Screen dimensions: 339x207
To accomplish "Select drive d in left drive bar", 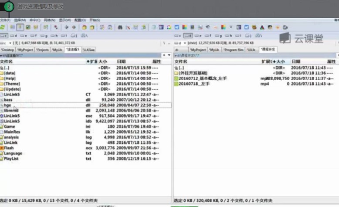I will point(14,36).
